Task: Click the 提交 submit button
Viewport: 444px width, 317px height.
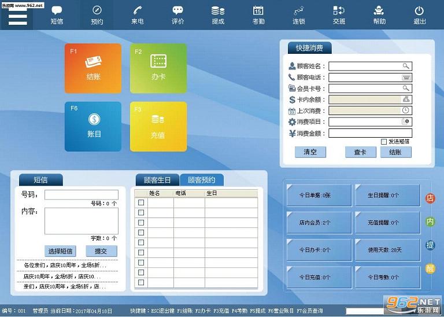Action: click(x=101, y=251)
